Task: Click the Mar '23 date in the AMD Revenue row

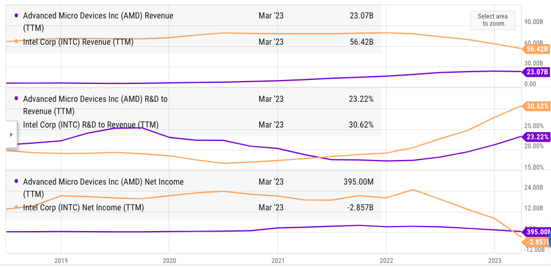Action: click(271, 16)
